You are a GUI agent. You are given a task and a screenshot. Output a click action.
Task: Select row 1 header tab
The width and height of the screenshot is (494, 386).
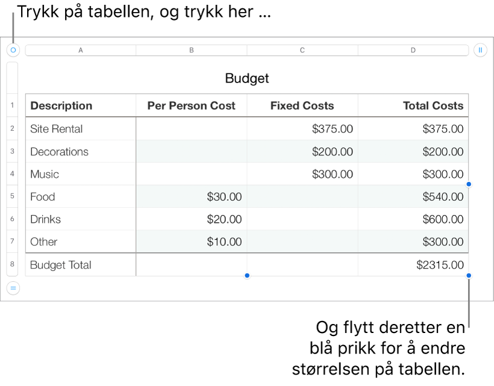click(12, 106)
